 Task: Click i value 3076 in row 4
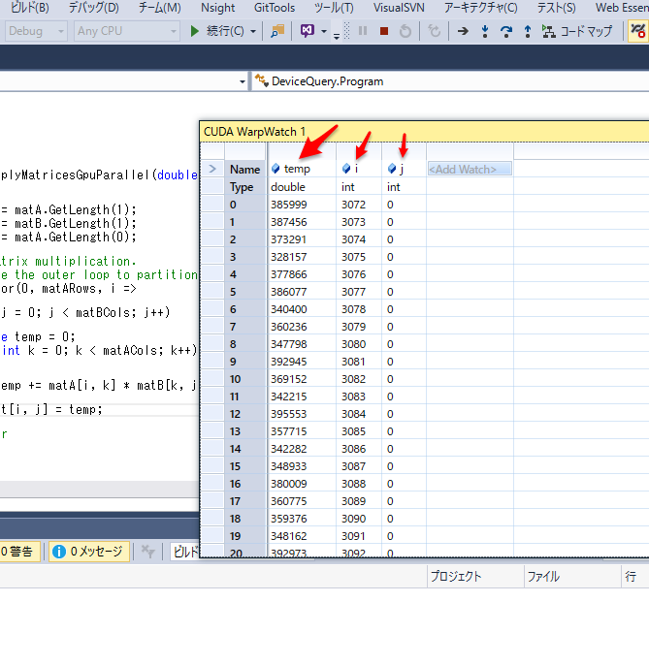354,274
